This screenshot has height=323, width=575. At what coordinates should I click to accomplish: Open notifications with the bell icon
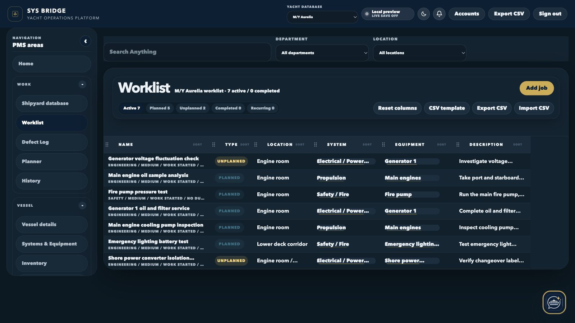439,14
